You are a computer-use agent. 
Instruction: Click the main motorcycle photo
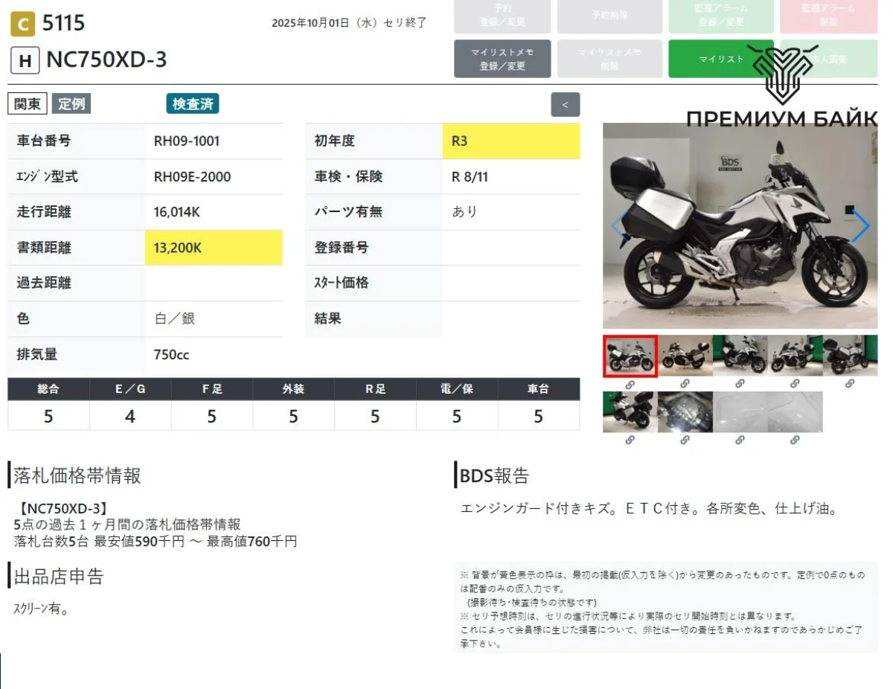pos(740,226)
